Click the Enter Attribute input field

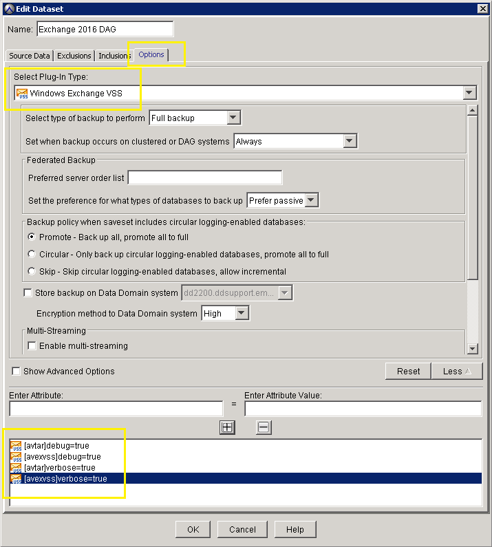[x=116, y=409]
